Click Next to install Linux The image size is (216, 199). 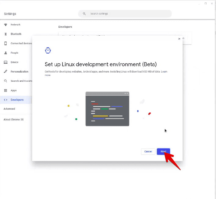point(163,151)
